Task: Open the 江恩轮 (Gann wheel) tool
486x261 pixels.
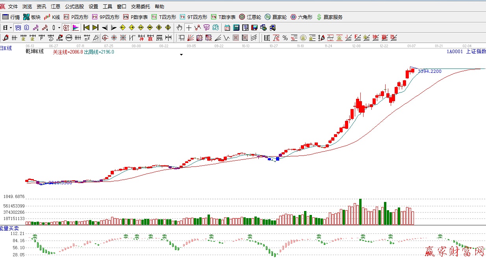Action: (250, 17)
